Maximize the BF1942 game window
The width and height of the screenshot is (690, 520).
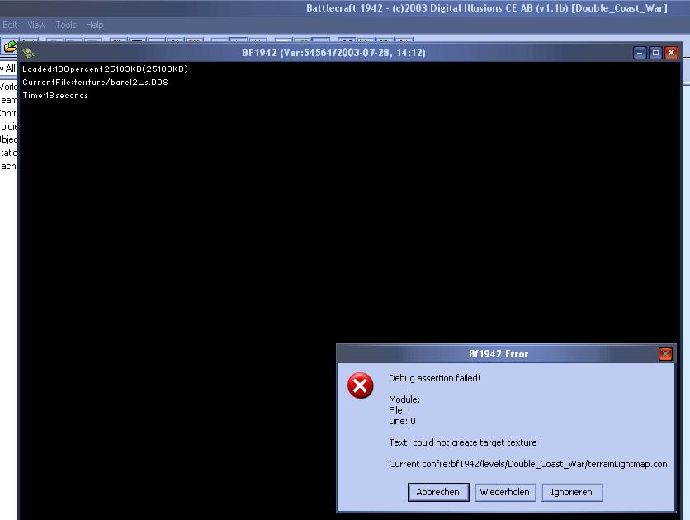[x=655, y=53]
